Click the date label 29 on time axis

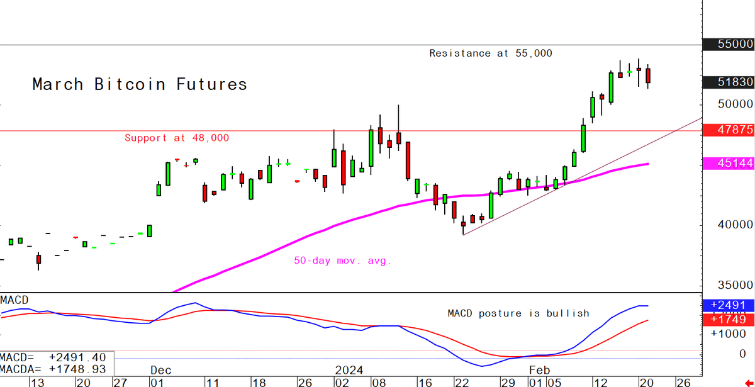[x=508, y=381]
